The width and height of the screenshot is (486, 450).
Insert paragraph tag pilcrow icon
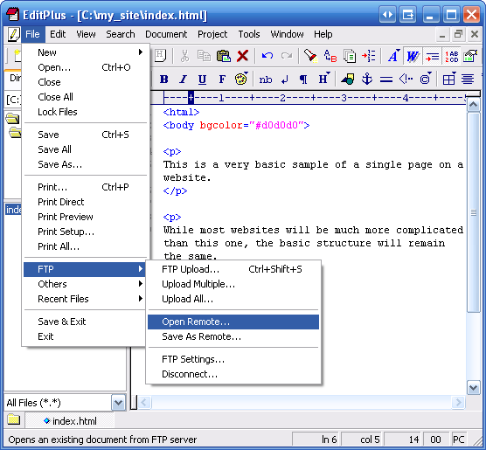[x=303, y=80]
